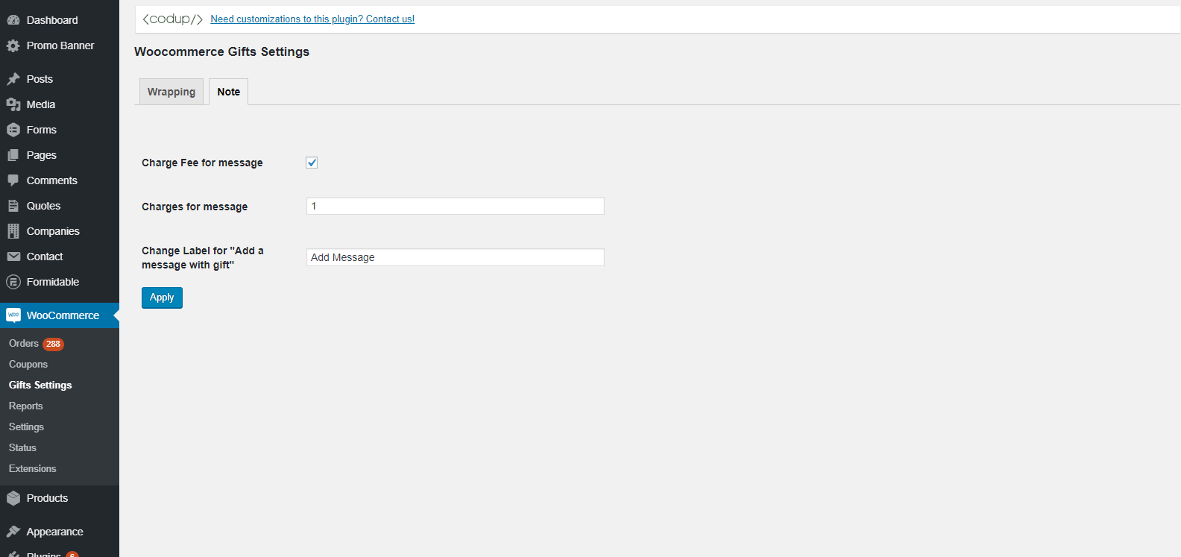Screen dimensions: 1181x557
Task: Open the Extensions submenu item
Action: pyautogui.click(x=33, y=468)
